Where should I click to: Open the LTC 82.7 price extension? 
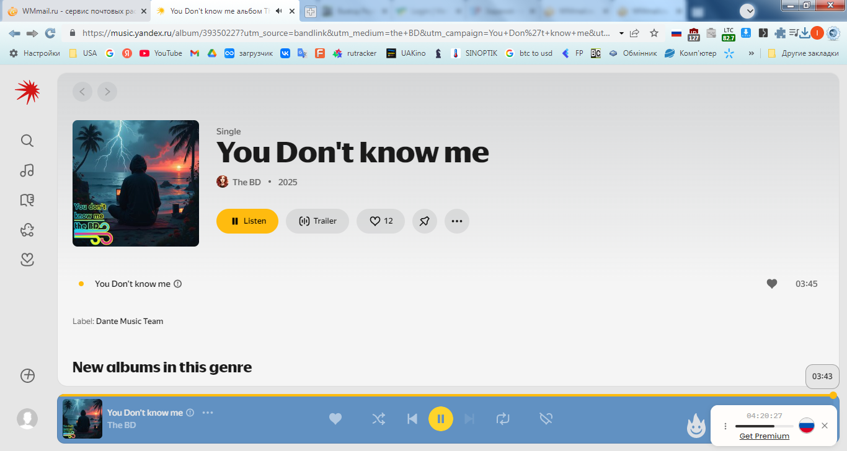point(729,33)
